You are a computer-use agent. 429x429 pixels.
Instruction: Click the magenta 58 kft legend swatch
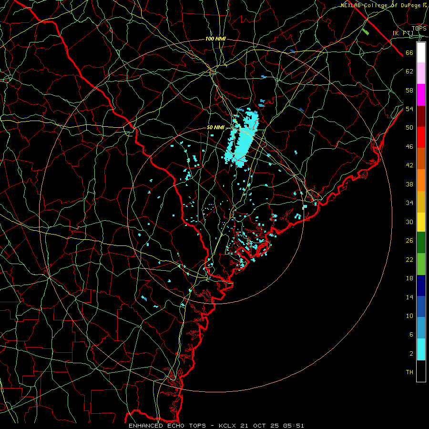(x=421, y=95)
